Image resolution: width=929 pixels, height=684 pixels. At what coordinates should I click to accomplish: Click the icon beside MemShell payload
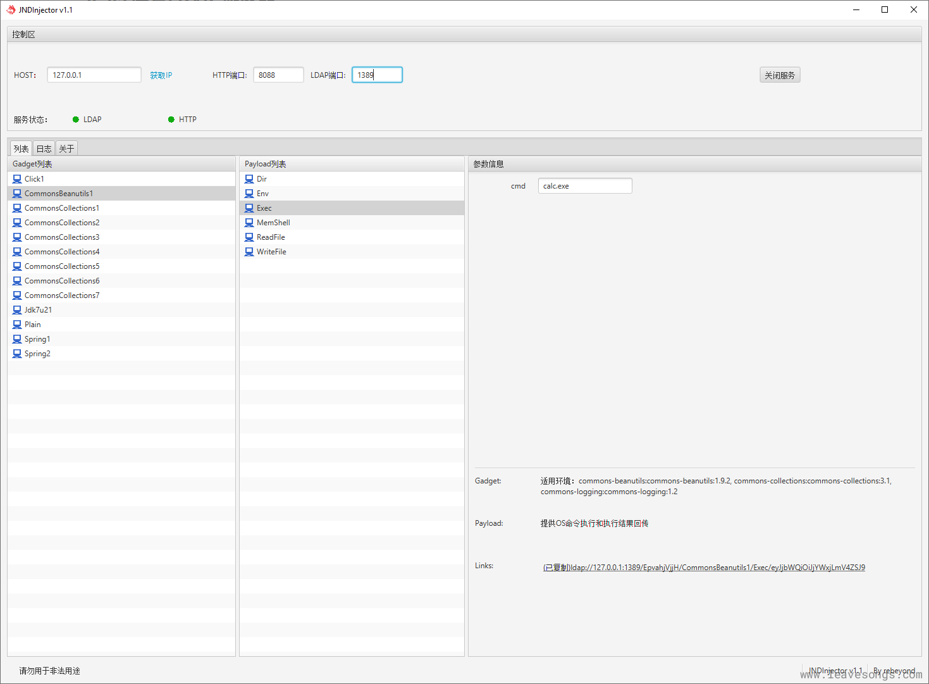click(249, 223)
